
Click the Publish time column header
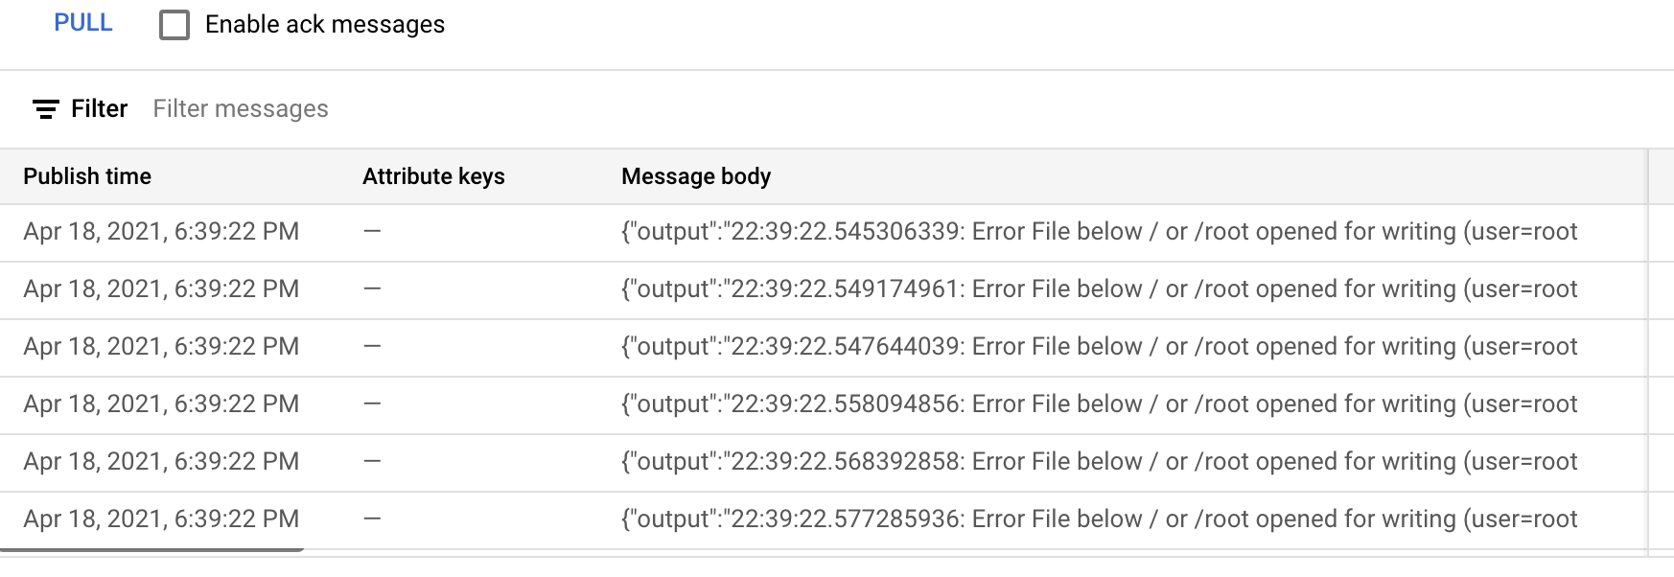point(87,176)
